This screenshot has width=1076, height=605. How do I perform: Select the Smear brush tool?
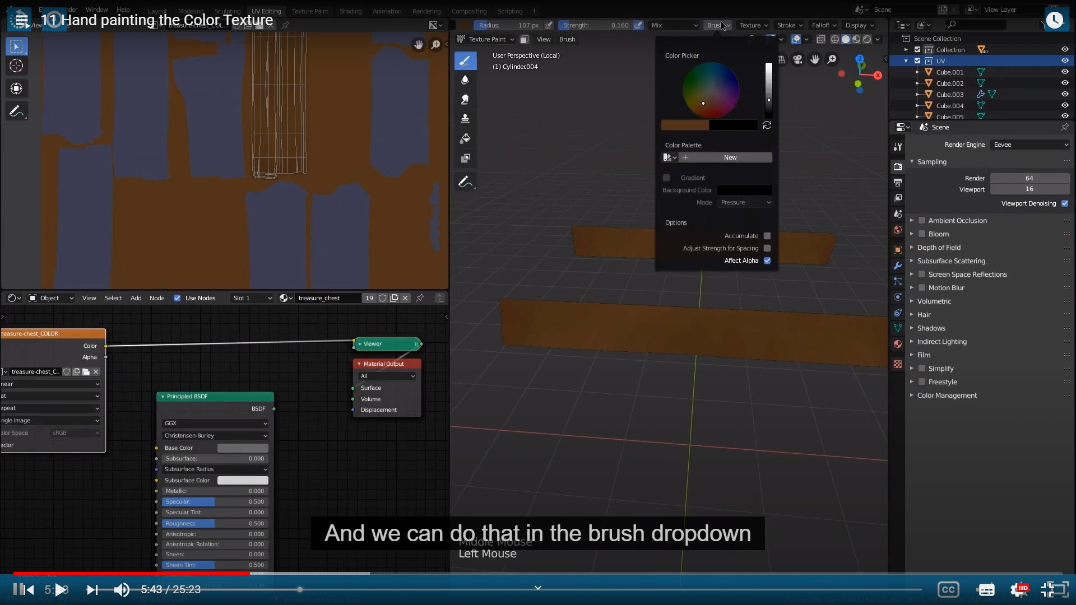tap(465, 100)
